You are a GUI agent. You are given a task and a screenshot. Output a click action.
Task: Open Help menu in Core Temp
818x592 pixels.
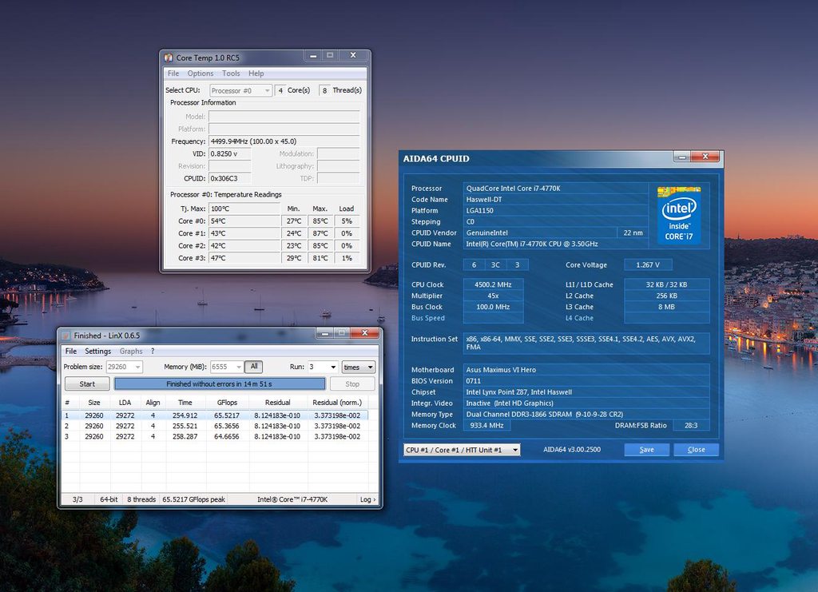256,74
